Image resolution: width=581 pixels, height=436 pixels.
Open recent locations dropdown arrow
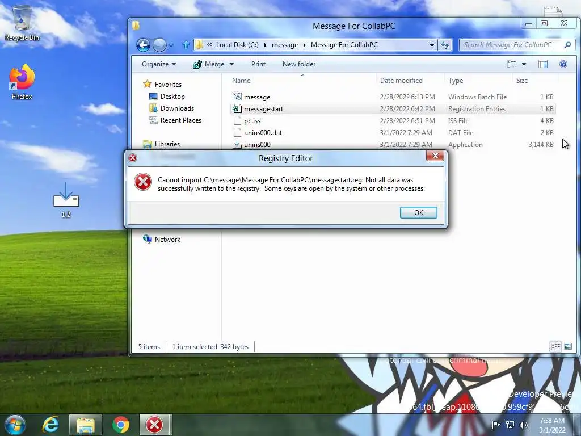click(171, 45)
